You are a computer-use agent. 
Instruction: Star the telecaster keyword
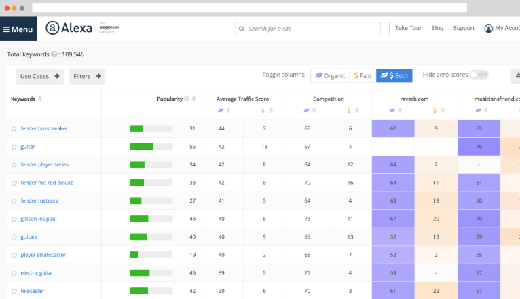14,291
